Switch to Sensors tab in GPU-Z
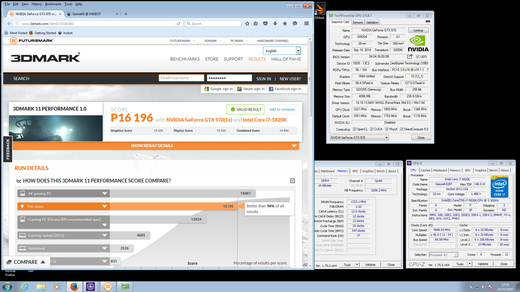 [x=357, y=22]
